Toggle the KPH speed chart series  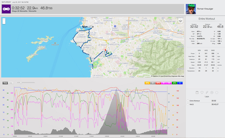click(x=174, y=83)
